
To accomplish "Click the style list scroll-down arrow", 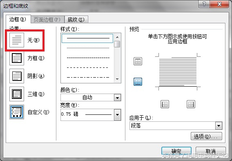I will click(118, 79).
